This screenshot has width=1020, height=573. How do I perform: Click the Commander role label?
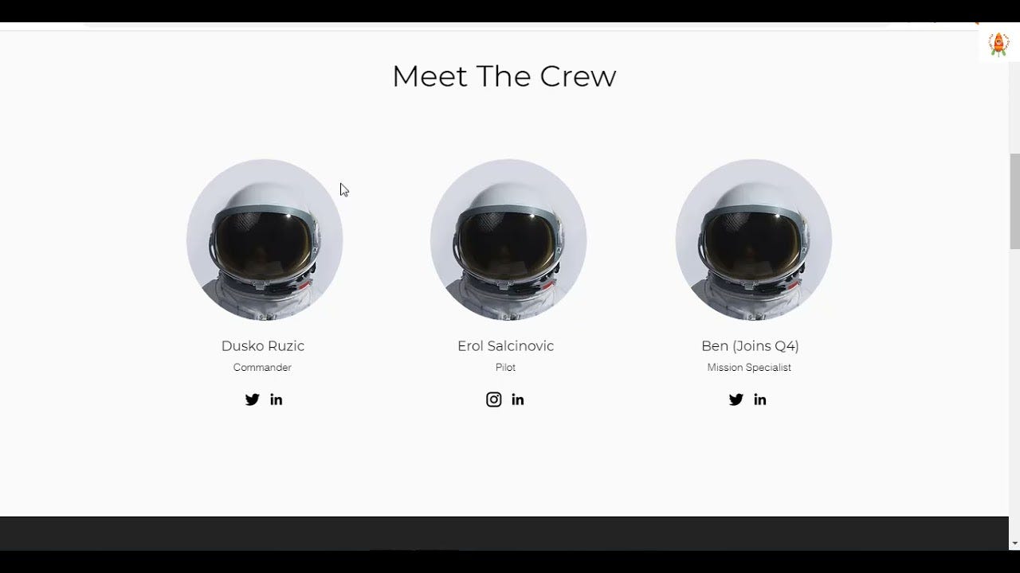[262, 368]
